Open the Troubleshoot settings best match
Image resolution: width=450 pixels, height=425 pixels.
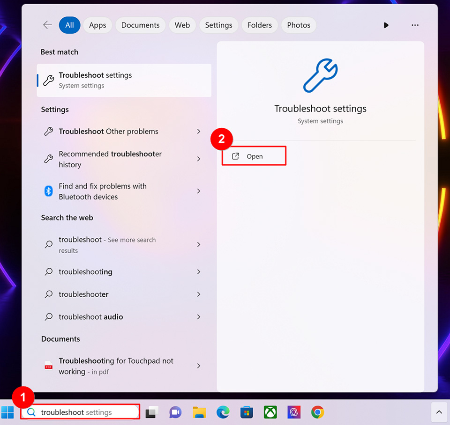124,80
